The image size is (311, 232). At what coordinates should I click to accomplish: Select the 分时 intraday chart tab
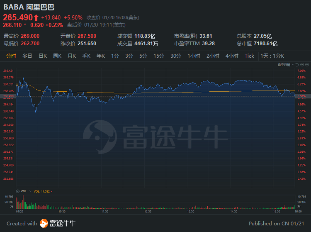(x=11, y=56)
